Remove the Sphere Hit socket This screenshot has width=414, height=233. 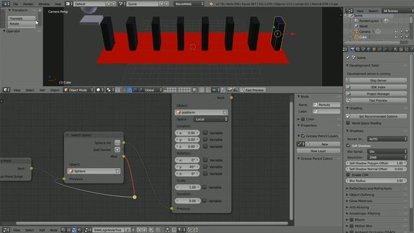[117, 142]
